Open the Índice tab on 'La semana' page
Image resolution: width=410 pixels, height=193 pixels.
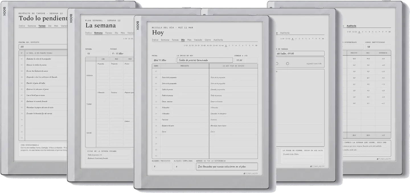point(89,33)
